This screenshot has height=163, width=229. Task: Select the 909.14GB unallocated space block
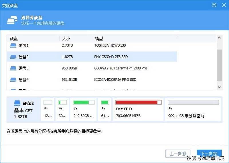click(193, 109)
